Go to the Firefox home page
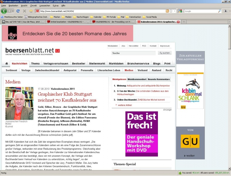The height and width of the screenshot is (176, 231). 30,11
